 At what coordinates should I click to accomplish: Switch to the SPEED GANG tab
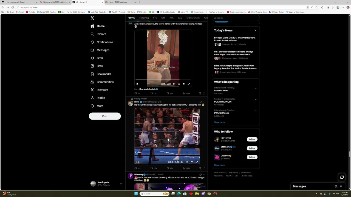193,18
